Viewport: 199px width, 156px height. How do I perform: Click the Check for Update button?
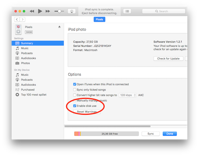(168, 59)
